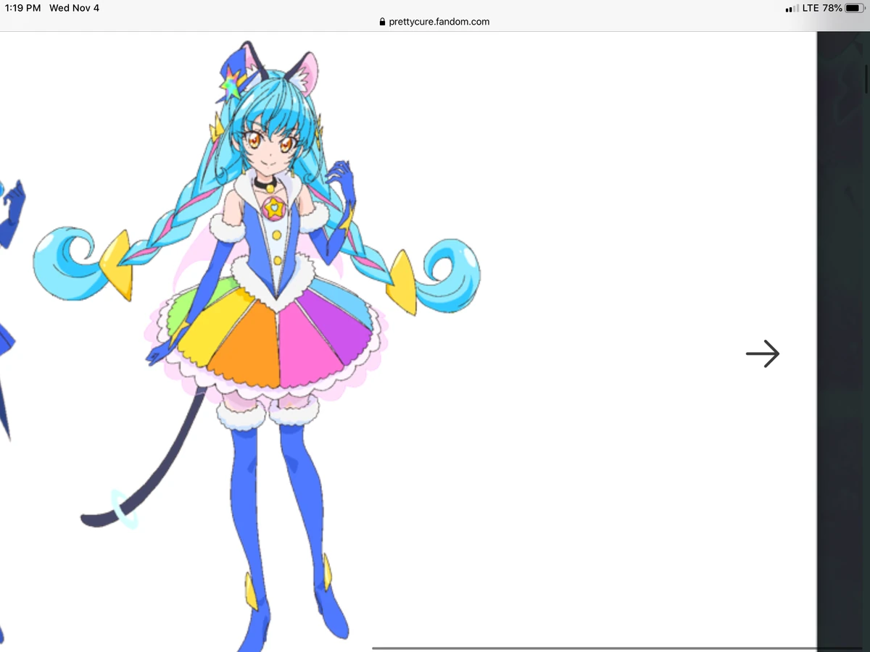Advance to the next gallery image
Viewport: 870px width, 652px height.
pyautogui.click(x=763, y=354)
